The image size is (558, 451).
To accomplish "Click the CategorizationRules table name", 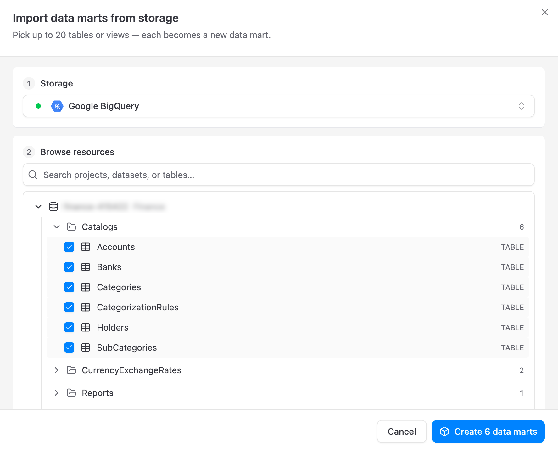I will point(138,307).
